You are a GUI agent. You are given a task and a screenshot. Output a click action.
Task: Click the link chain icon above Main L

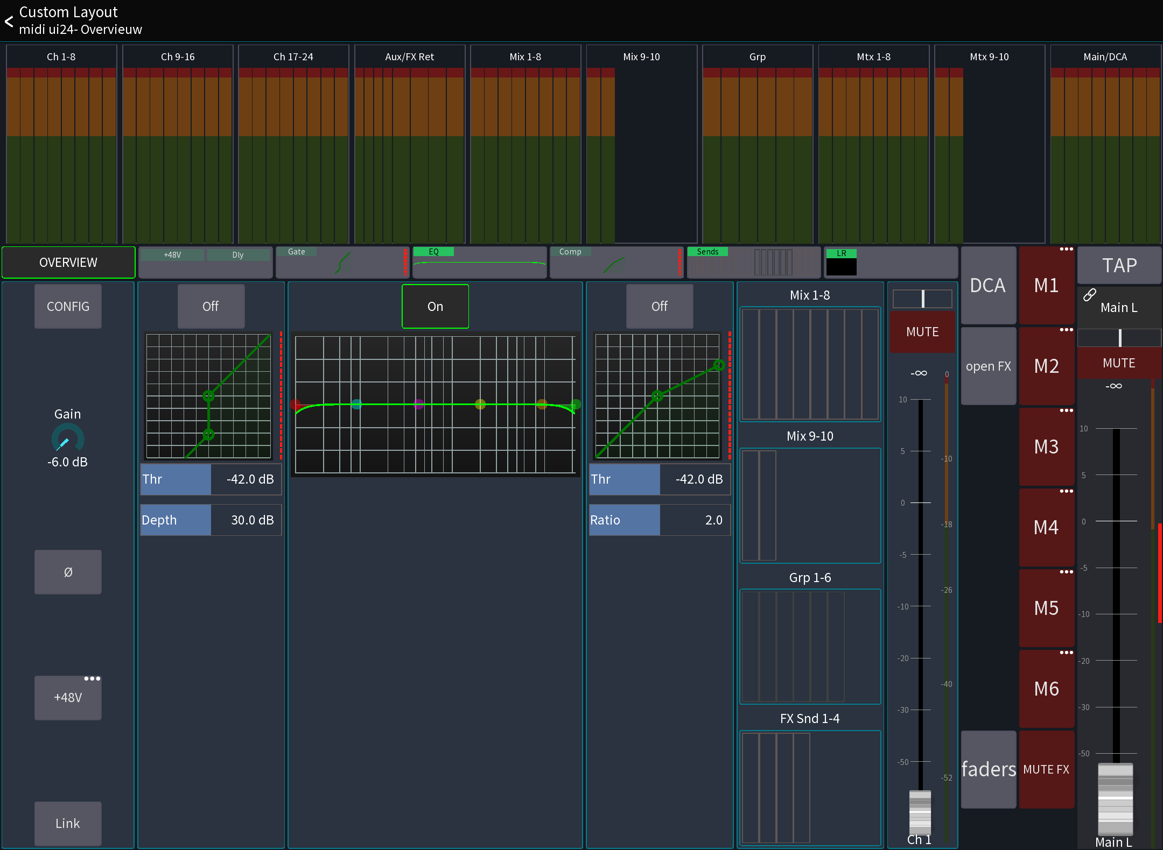coord(1090,294)
